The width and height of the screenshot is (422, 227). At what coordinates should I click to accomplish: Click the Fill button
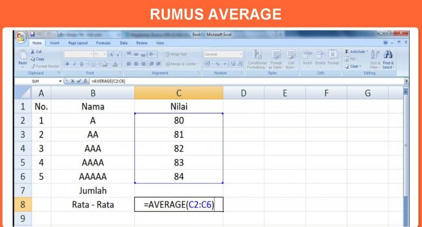351,59
